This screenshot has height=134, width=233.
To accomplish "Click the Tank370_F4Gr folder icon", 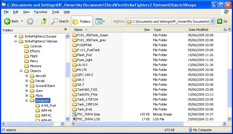I will tap(75, 94).
